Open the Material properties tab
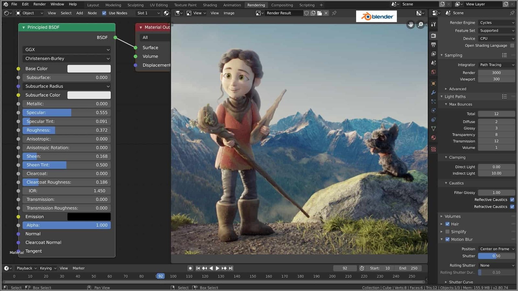518x291 pixels. point(434,138)
